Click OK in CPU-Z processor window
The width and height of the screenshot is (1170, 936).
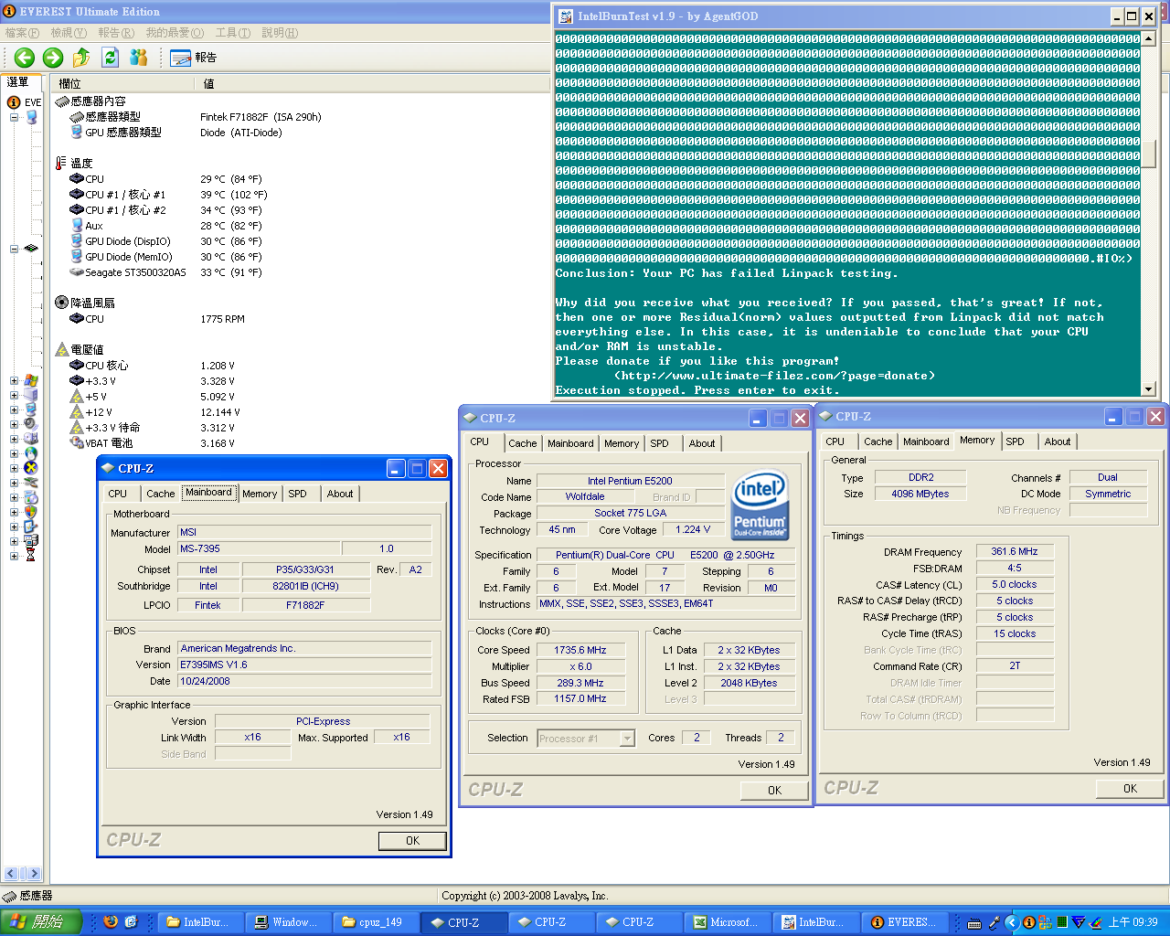tap(774, 791)
